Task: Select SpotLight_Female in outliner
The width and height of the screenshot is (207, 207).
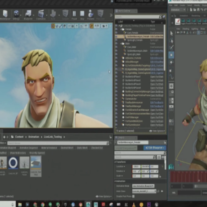Action: [135, 40]
